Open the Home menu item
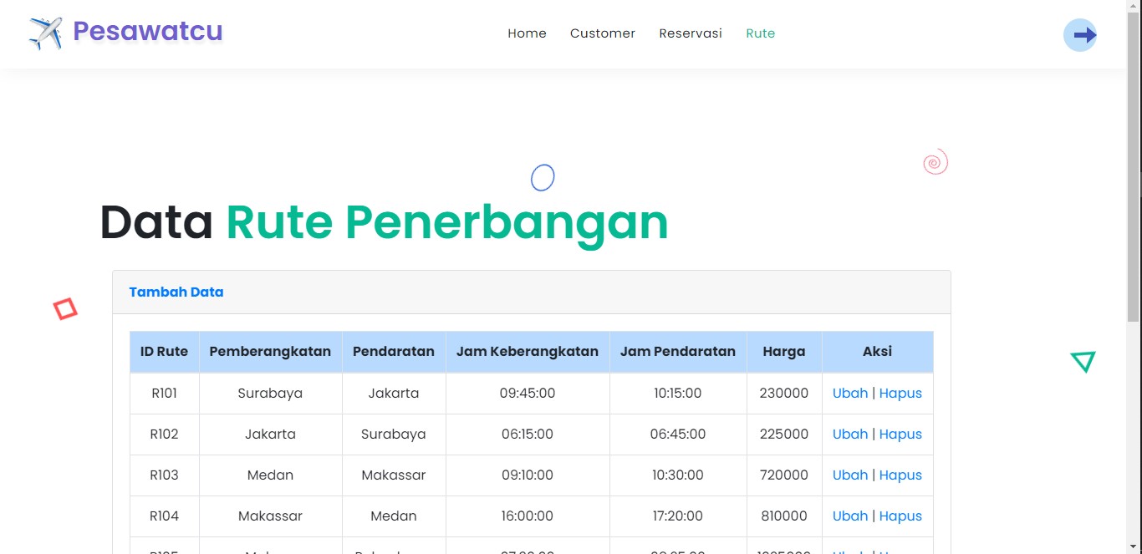 click(527, 33)
